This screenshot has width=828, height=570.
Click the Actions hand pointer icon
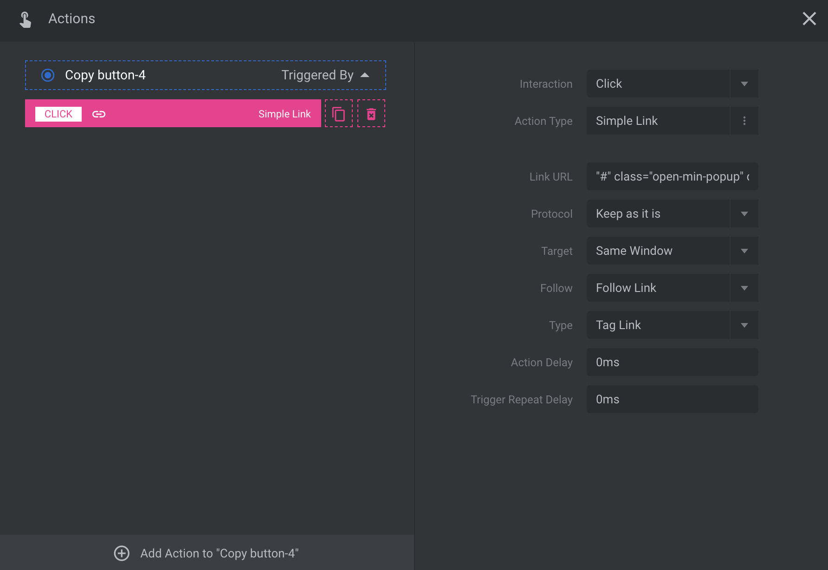pyautogui.click(x=25, y=19)
